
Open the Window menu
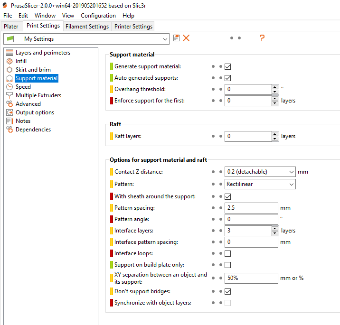(x=45, y=16)
